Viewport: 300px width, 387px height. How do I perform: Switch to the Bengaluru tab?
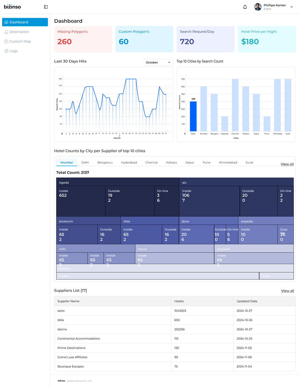(105, 163)
